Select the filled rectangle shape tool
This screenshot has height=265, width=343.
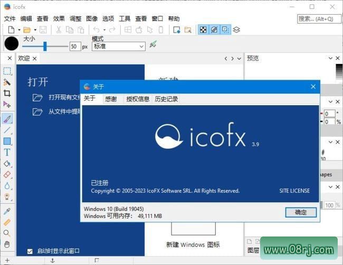7,141
